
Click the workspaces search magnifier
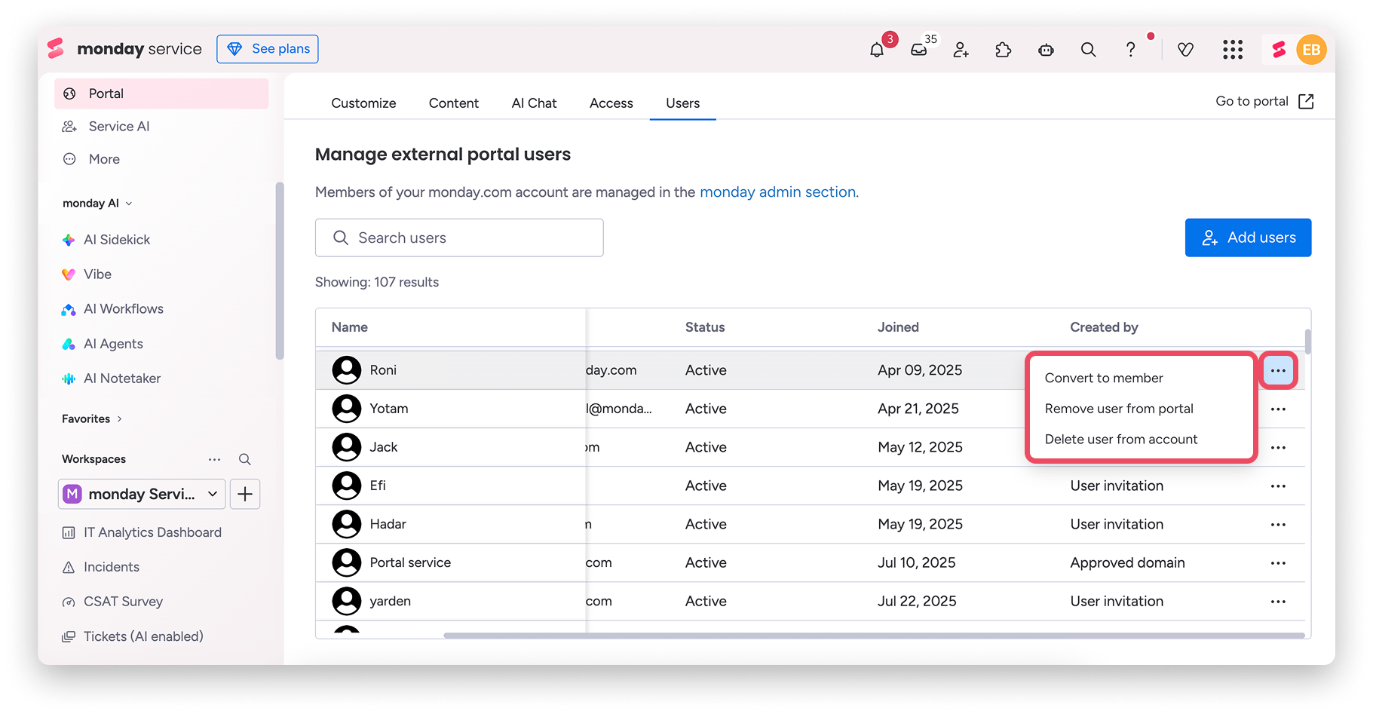245,459
